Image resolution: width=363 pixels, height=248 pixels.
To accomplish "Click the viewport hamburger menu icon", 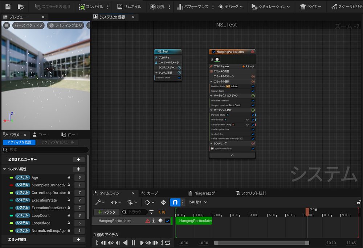I will point(7,25).
